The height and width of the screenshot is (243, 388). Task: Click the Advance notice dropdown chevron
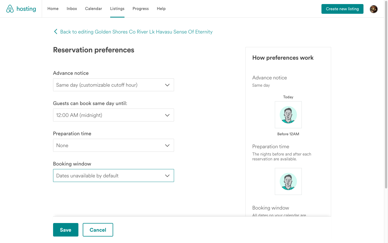167,85
